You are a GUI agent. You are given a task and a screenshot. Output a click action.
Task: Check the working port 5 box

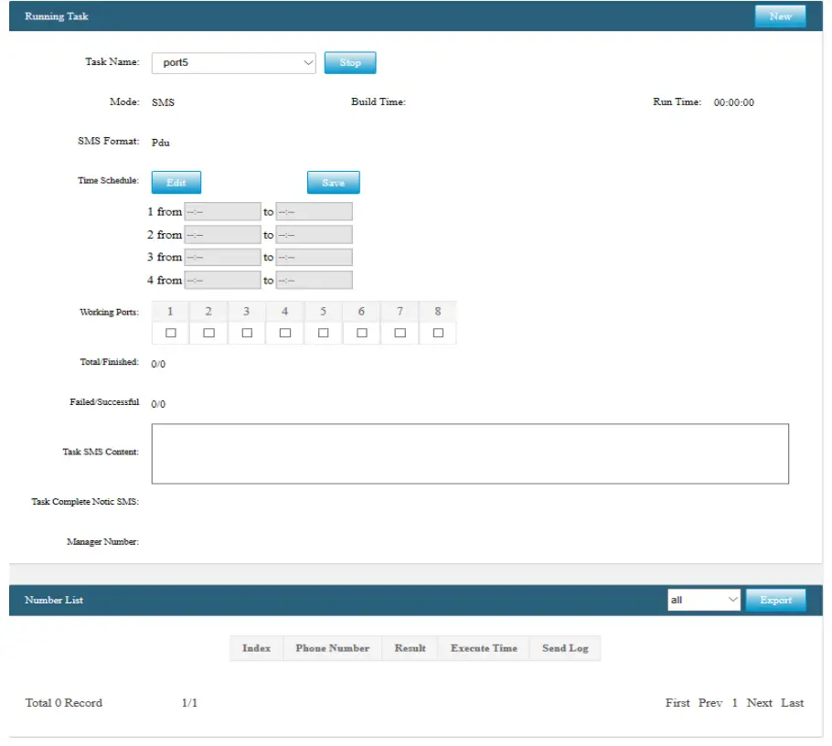click(323, 333)
